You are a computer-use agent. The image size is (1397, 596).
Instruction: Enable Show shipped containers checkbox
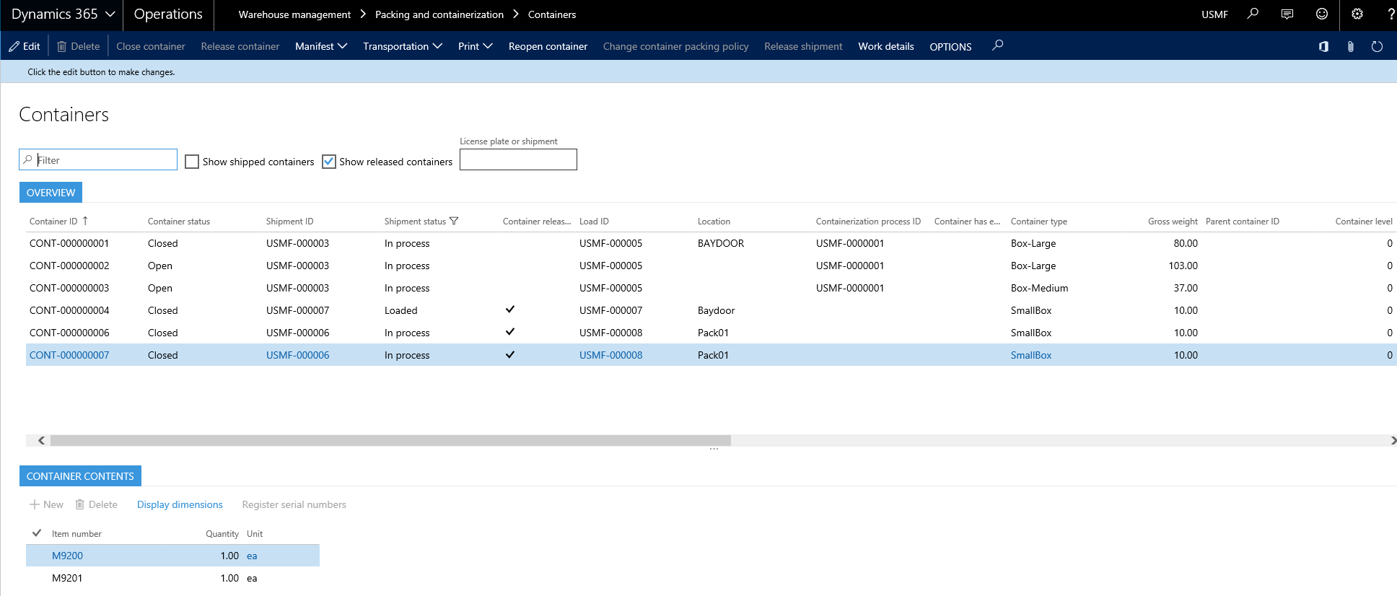coord(192,162)
